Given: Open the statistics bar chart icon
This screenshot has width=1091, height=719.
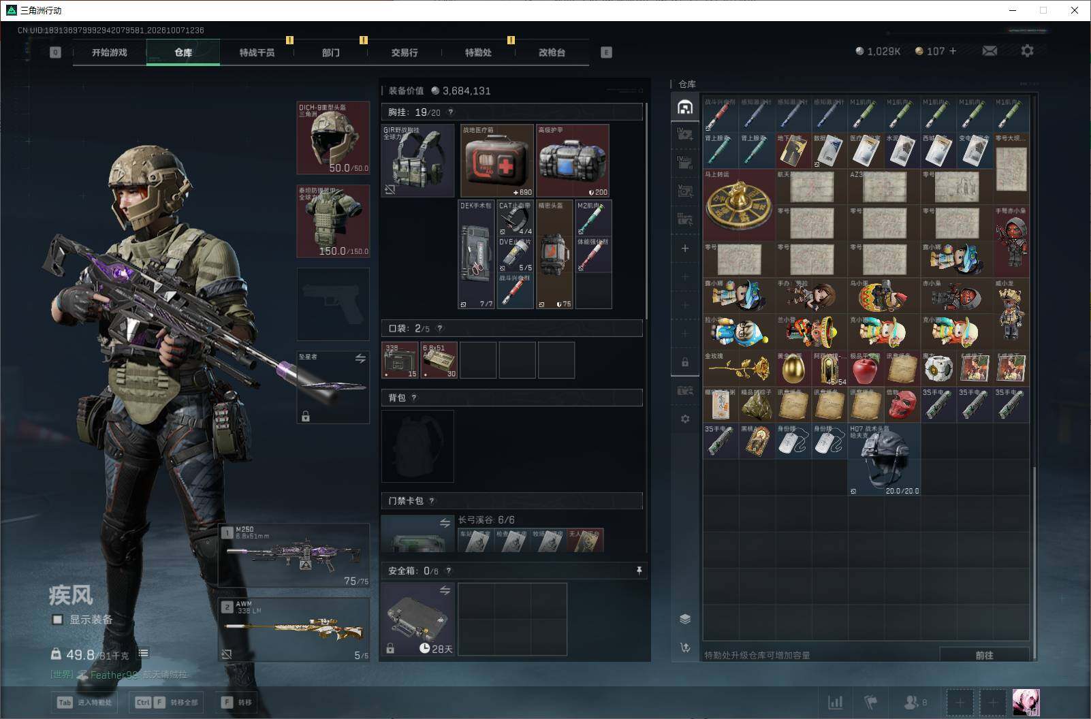Looking at the screenshot, I should (x=835, y=702).
